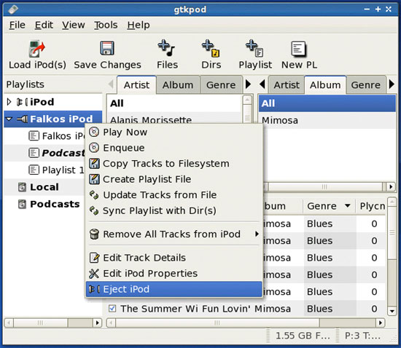Screen dimensions: 401x348
Task: Click playlists horizontal scrollbar right arrow
Action: 97,323
